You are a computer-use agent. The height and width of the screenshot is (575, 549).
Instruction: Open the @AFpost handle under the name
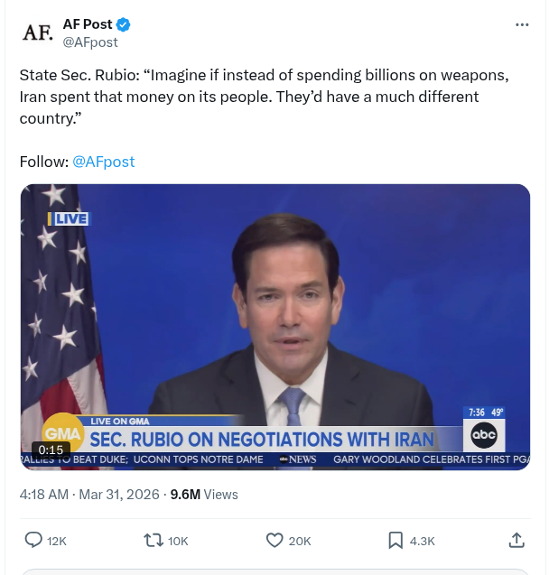point(89,42)
